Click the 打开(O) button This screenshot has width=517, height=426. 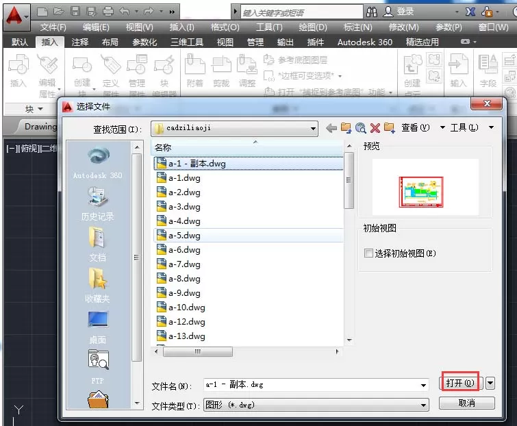(x=460, y=384)
